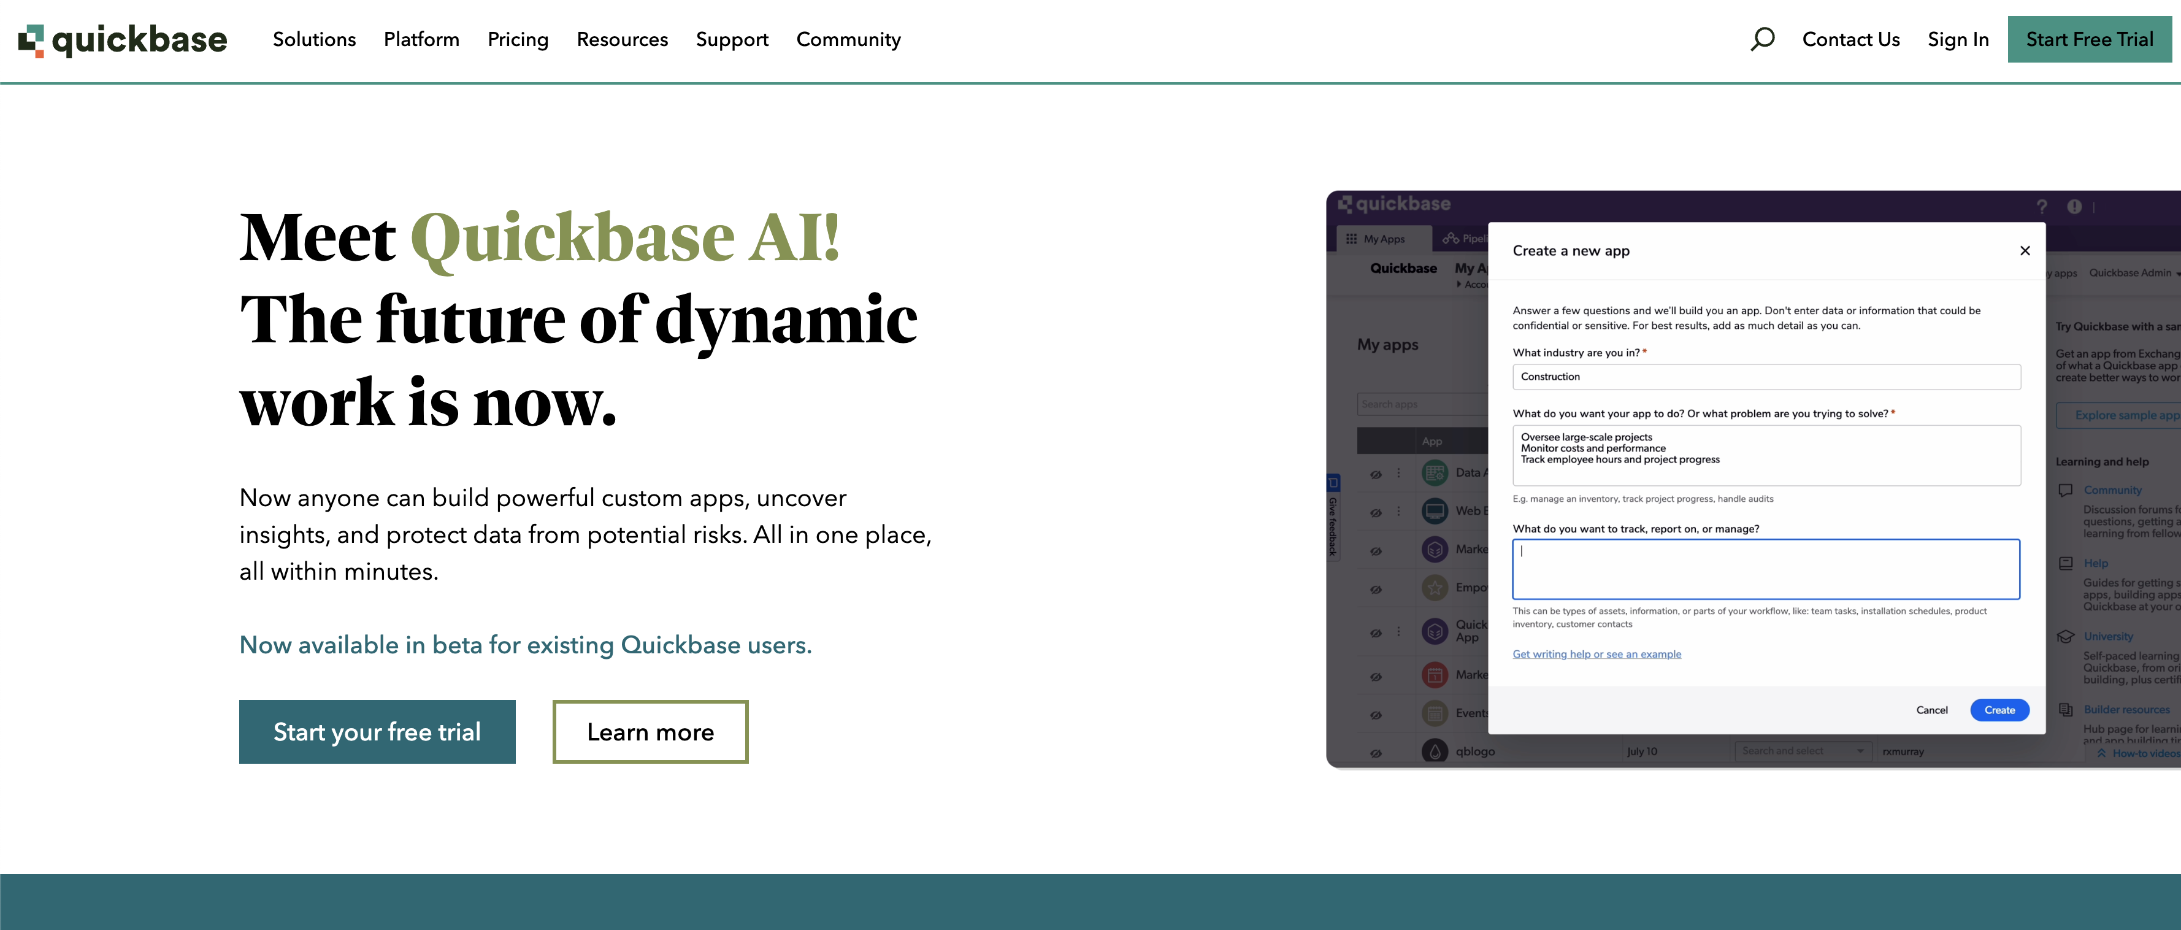Click the search magnifier icon in header
This screenshot has width=2181, height=930.
pyautogui.click(x=1762, y=39)
